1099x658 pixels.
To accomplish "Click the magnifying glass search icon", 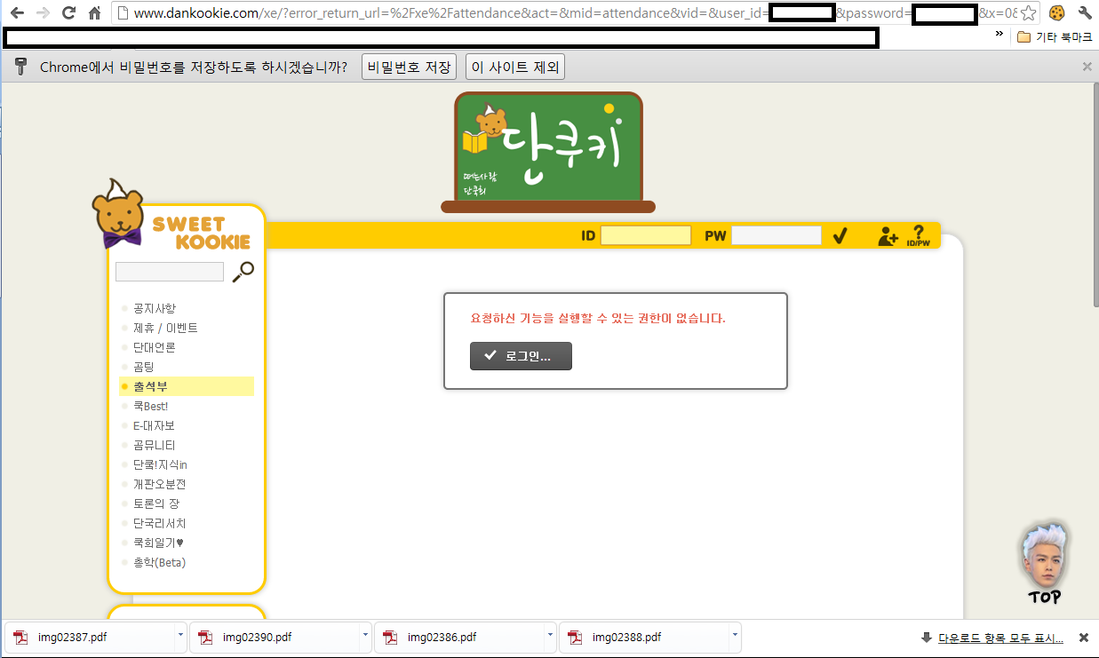I will click(243, 272).
